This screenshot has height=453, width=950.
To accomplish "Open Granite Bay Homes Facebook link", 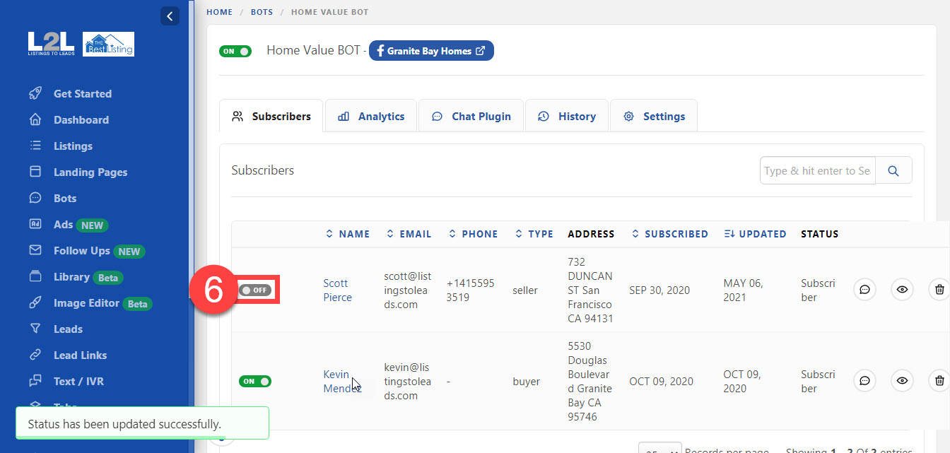I will (431, 51).
